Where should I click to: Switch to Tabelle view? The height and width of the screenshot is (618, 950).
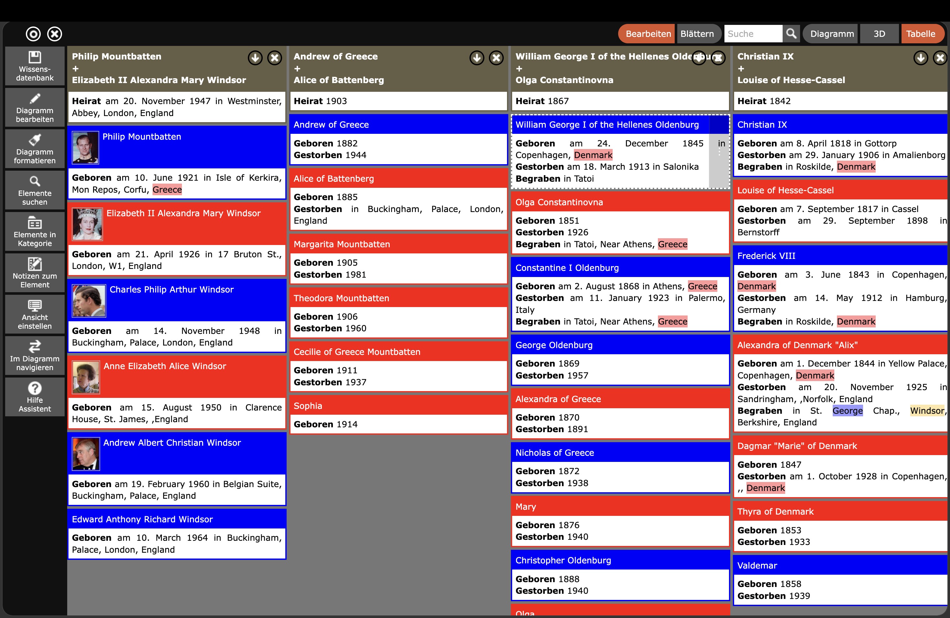922,34
